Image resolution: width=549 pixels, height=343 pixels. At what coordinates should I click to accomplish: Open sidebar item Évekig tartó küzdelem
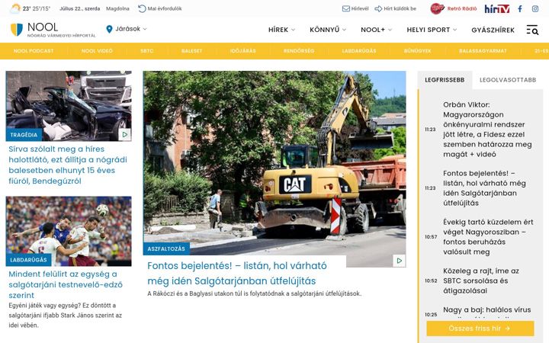tap(488, 237)
